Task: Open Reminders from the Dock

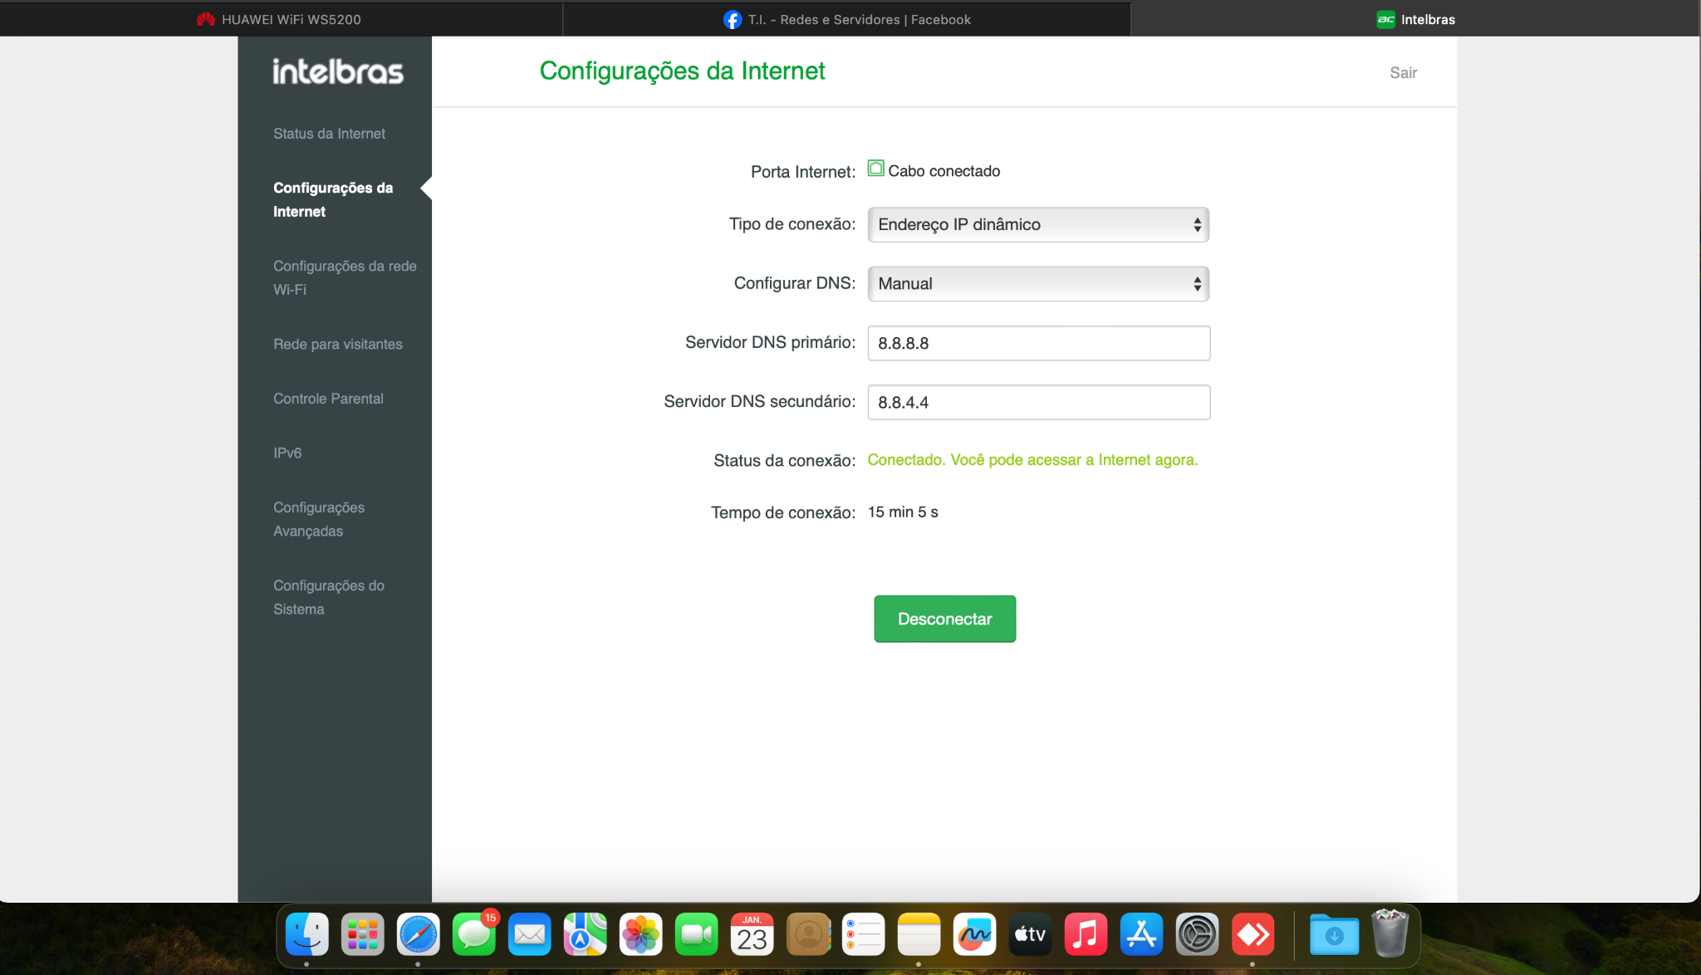Action: pyautogui.click(x=864, y=934)
